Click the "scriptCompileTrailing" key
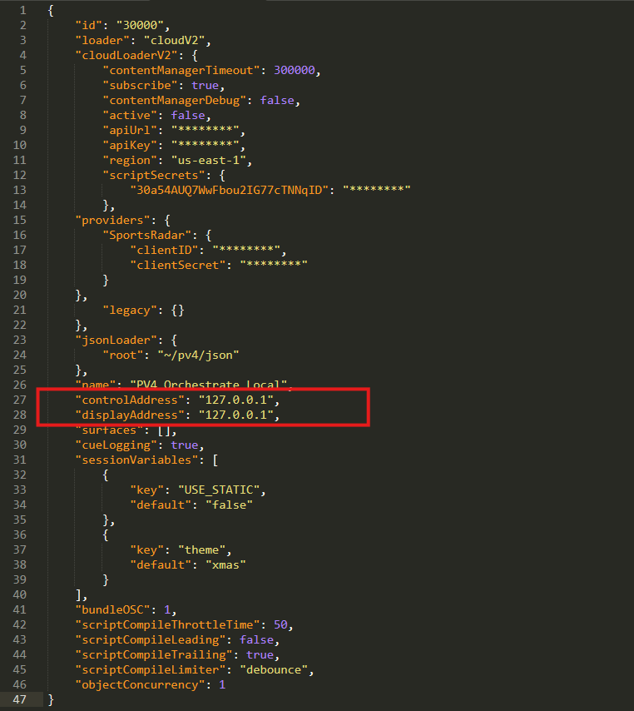Image resolution: width=634 pixels, height=711 pixels. (154, 654)
